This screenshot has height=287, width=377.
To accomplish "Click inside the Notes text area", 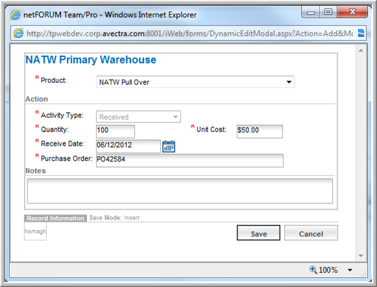I will click(x=180, y=190).
